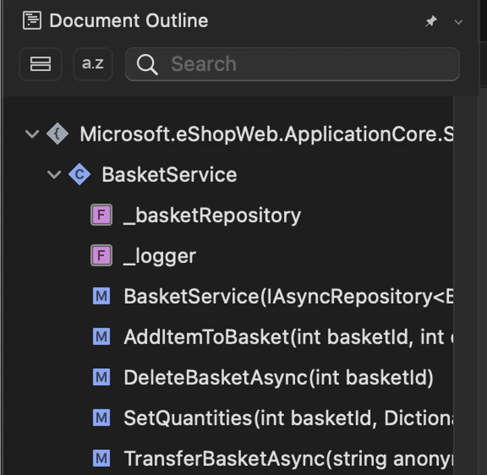Click the BasketService class icon
Screen dimensions: 487x475
coord(80,175)
